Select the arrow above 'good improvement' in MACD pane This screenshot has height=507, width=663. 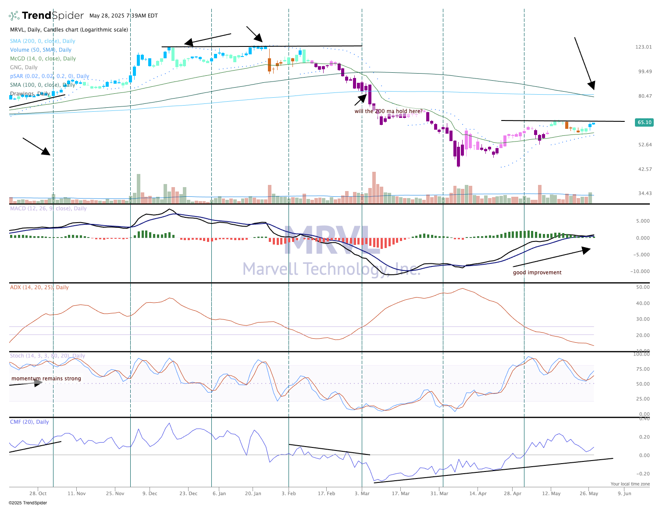pyautogui.click(x=552, y=257)
